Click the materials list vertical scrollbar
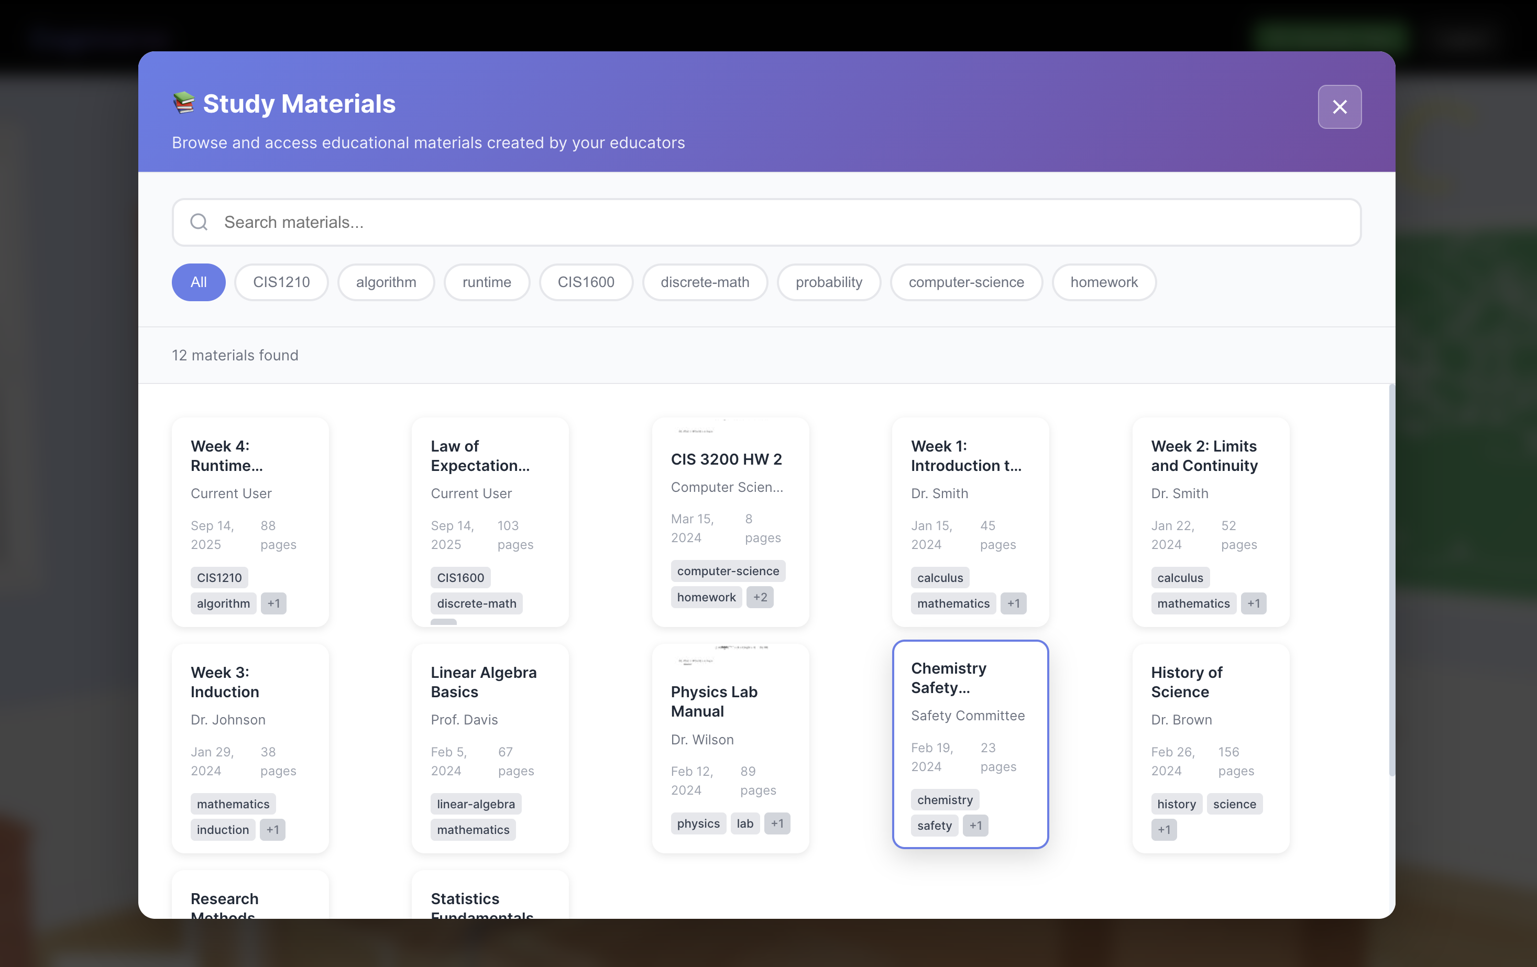The width and height of the screenshot is (1537, 967). click(x=1391, y=581)
